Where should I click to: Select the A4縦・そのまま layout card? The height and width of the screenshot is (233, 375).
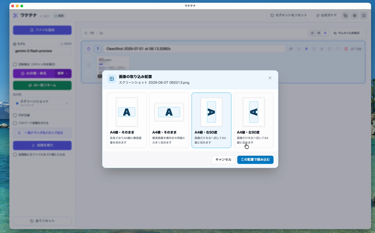point(127,120)
